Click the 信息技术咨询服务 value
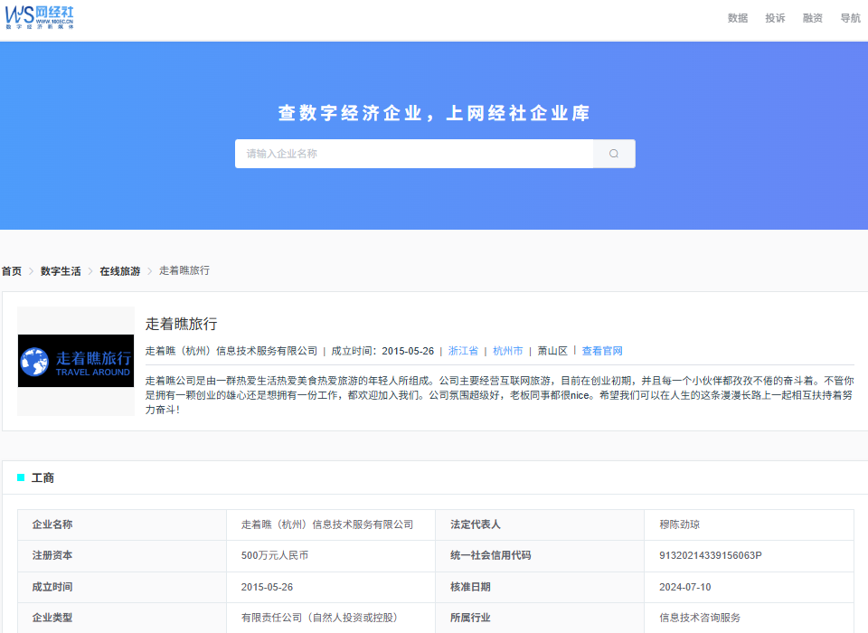 [x=700, y=618]
